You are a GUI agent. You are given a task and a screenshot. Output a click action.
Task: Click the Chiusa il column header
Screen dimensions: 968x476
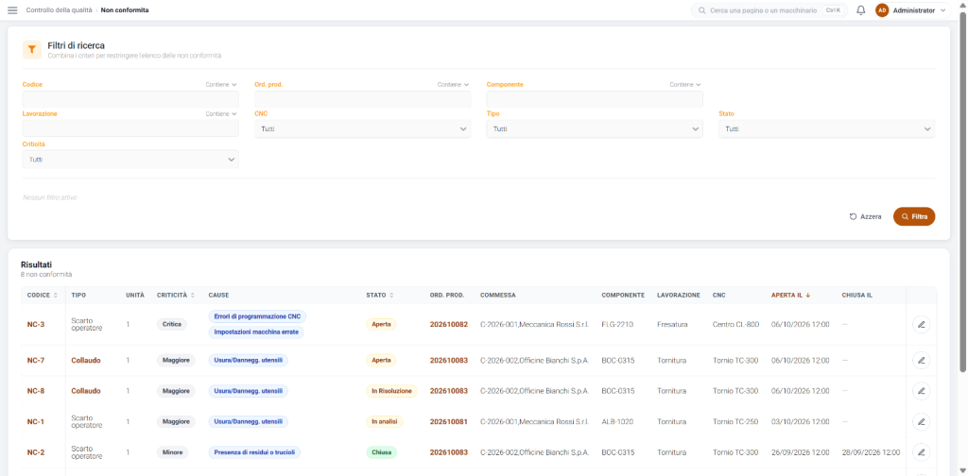pyautogui.click(x=856, y=296)
